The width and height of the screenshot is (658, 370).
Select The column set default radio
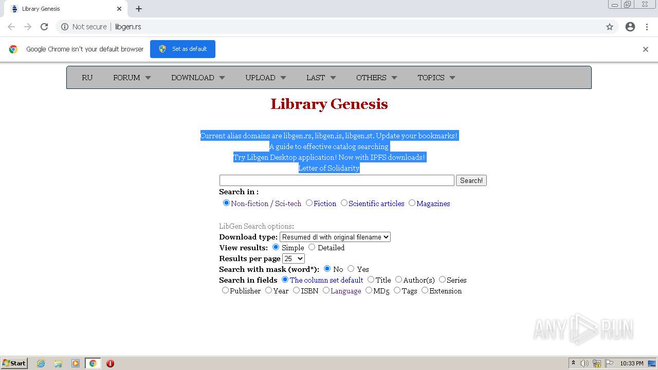pos(285,280)
